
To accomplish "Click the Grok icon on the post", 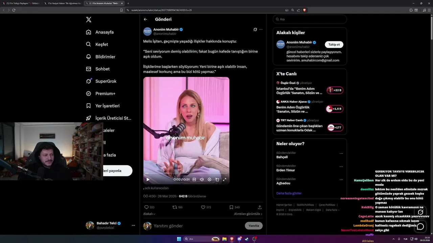I will [255, 29].
